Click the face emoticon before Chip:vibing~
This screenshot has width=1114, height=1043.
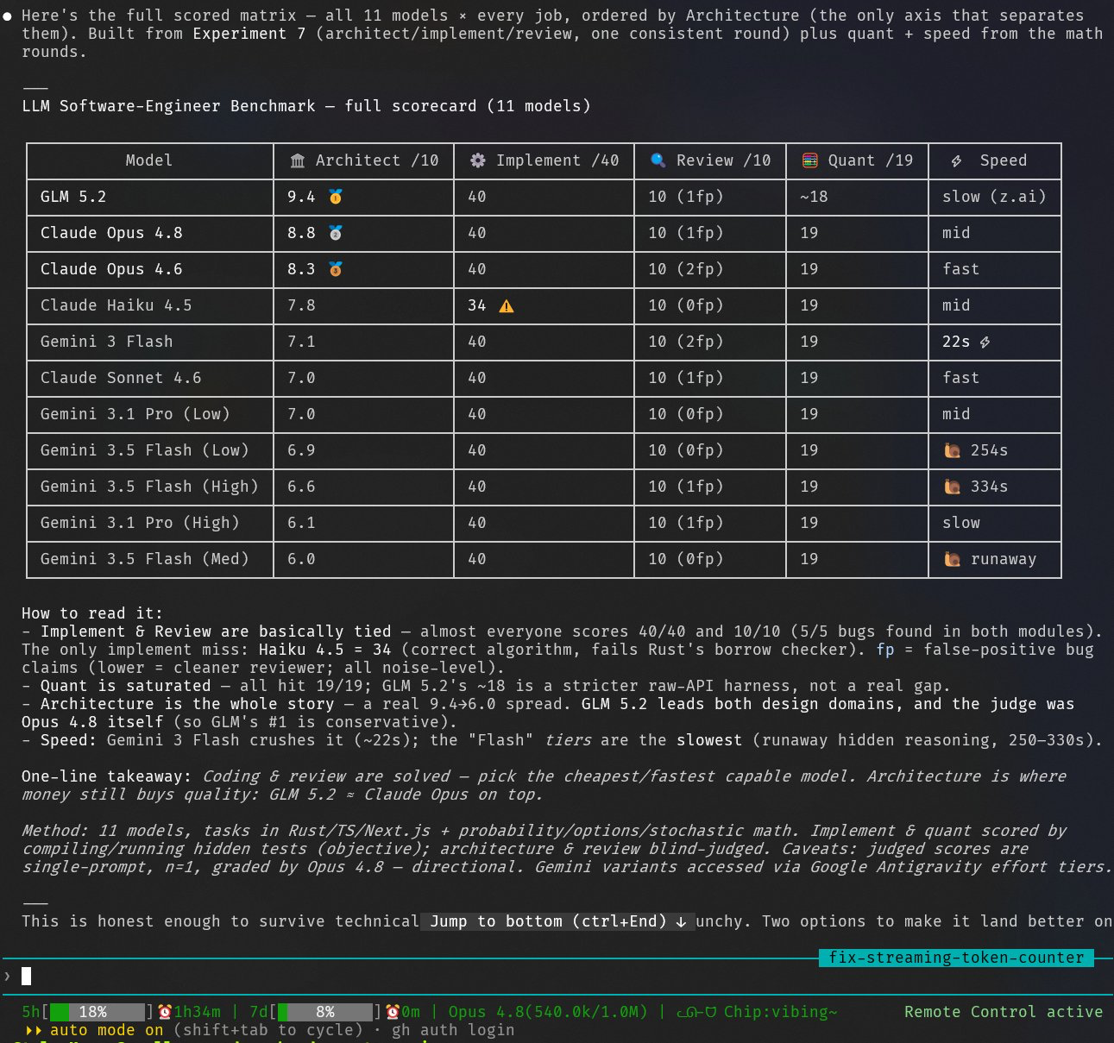(x=696, y=1012)
